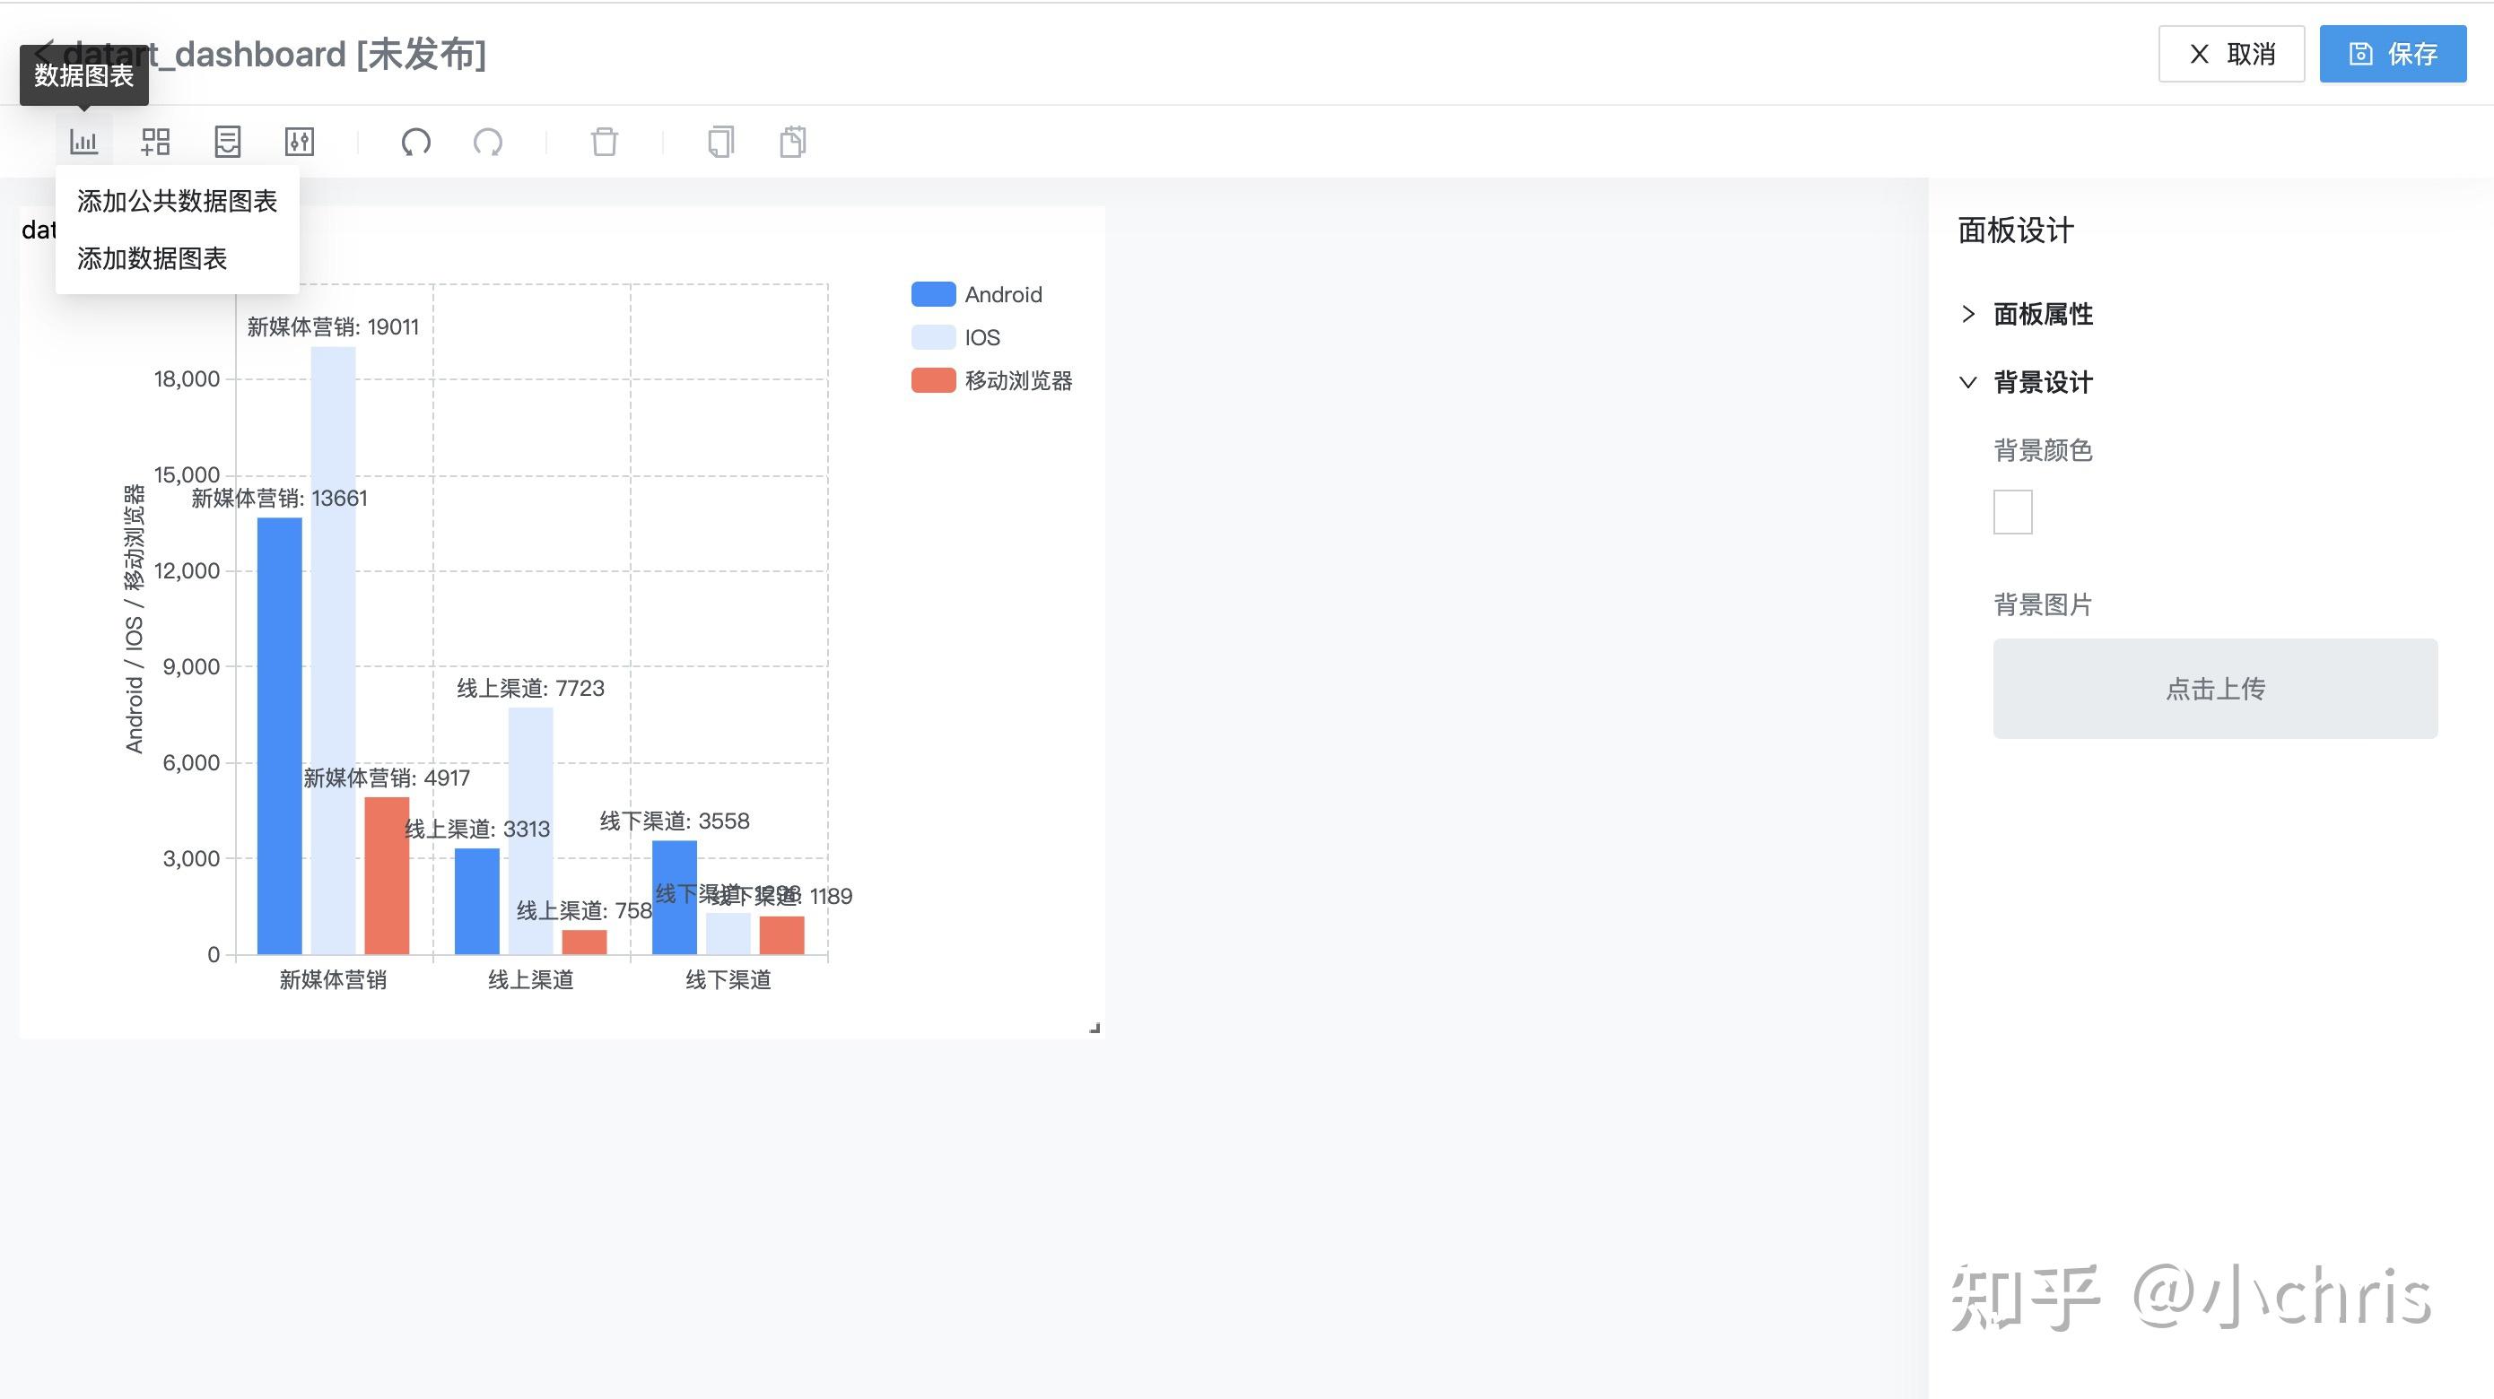Click the copy icon in toolbar
Image resolution: width=2494 pixels, height=1399 pixels.
[720, 143]
